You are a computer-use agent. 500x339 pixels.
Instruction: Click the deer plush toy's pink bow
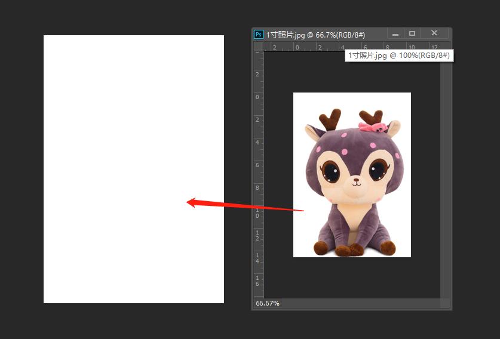tap(373, 127)
